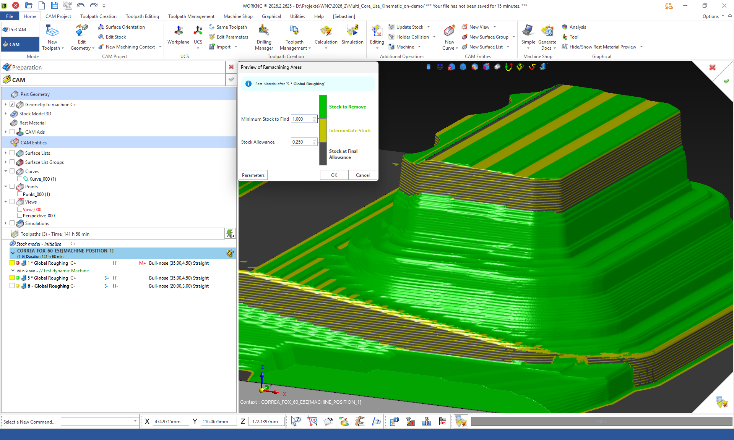
Task: Collapse the Points tree node
Action: 6,186
